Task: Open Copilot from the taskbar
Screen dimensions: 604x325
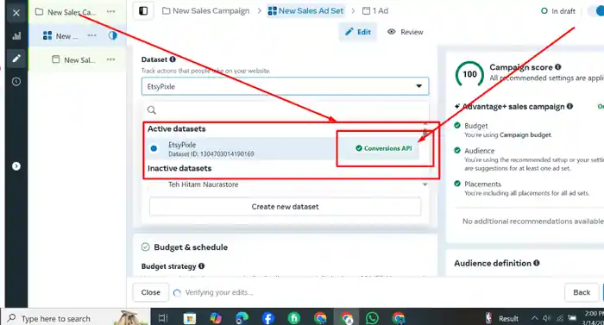Action: pyautogui.click(x=216, y=318)
